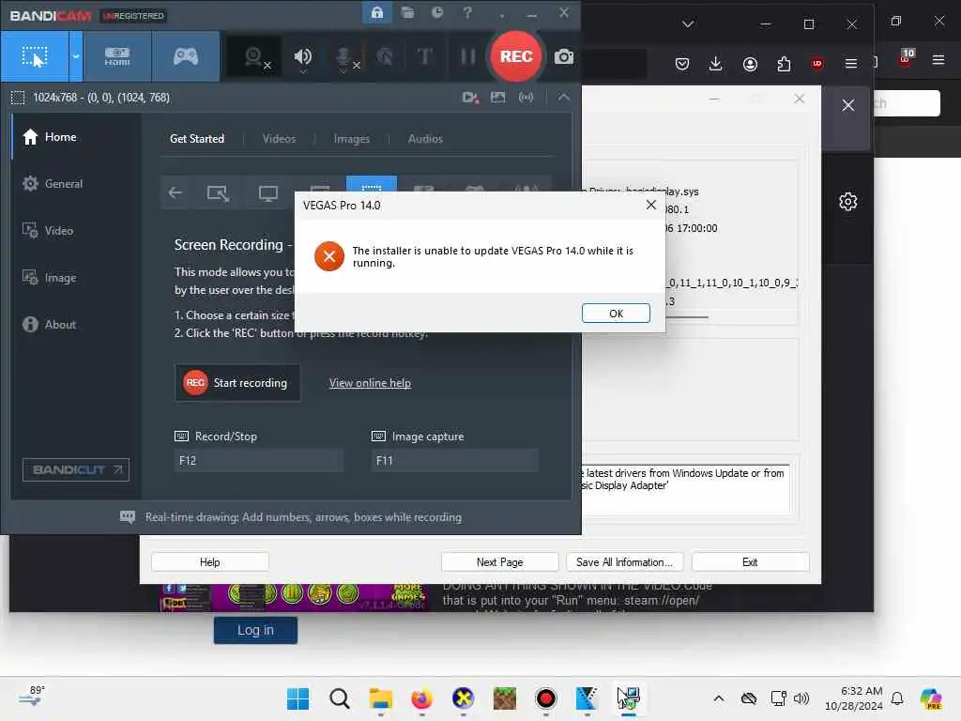Open Firefox extensions puzzle icon

point(784,64)
